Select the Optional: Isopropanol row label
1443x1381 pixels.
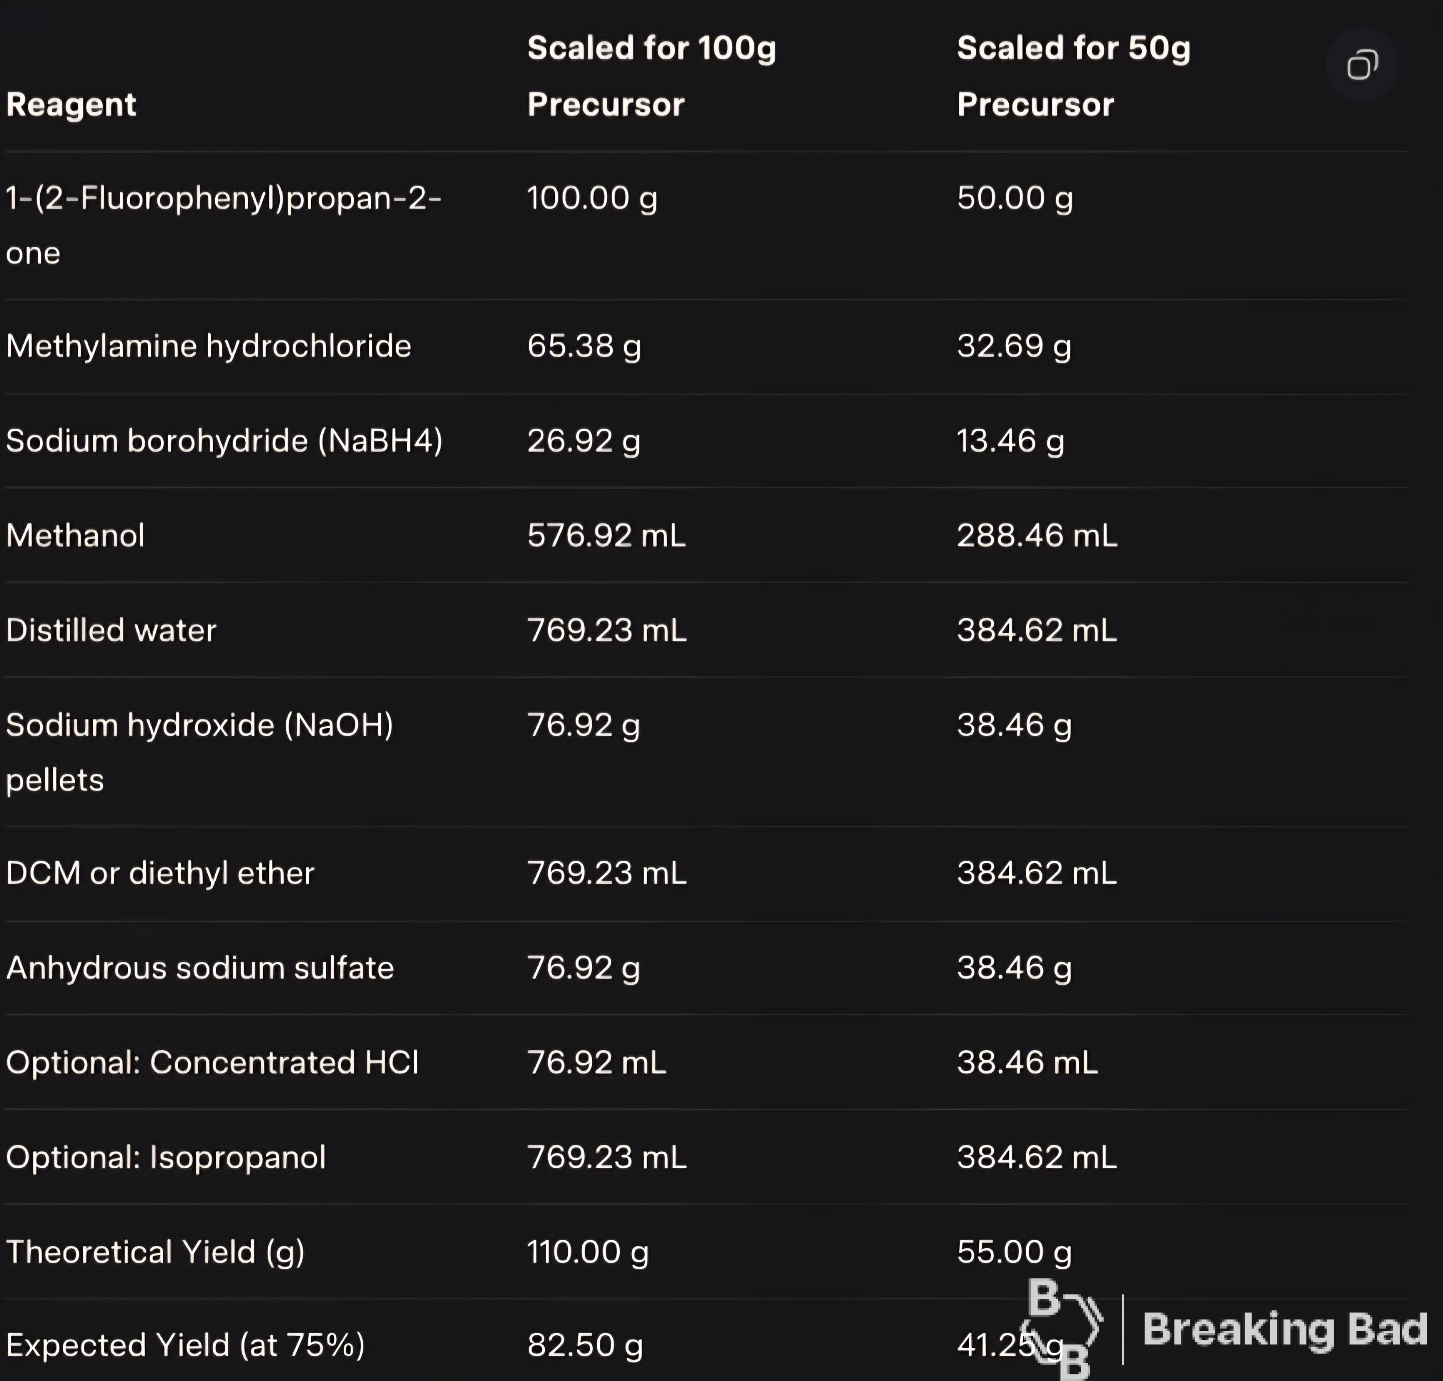[x=166, y=1157]
